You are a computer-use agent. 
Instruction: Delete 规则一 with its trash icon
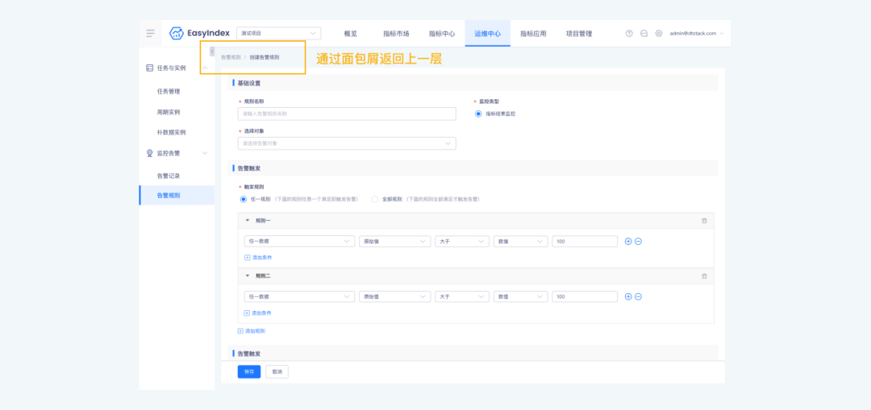pyautogui.click(x=704, y=220)
